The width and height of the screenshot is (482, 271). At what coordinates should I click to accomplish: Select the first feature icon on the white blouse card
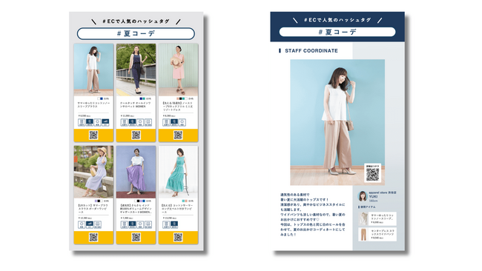(82, 122)
